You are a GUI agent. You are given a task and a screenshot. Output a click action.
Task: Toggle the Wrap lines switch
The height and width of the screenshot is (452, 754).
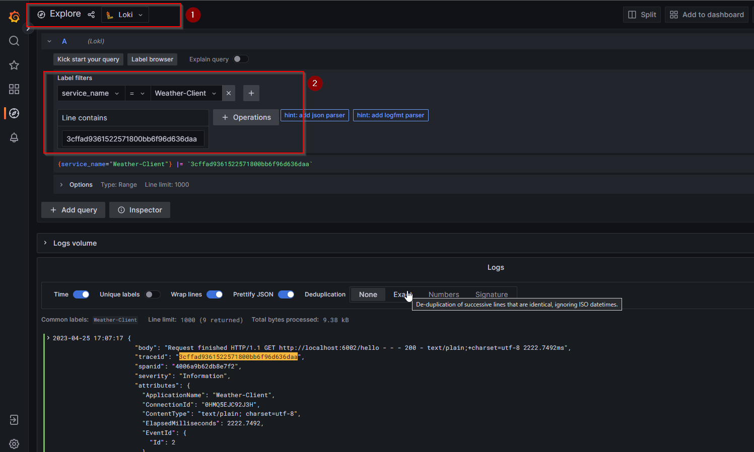point(215,294)
